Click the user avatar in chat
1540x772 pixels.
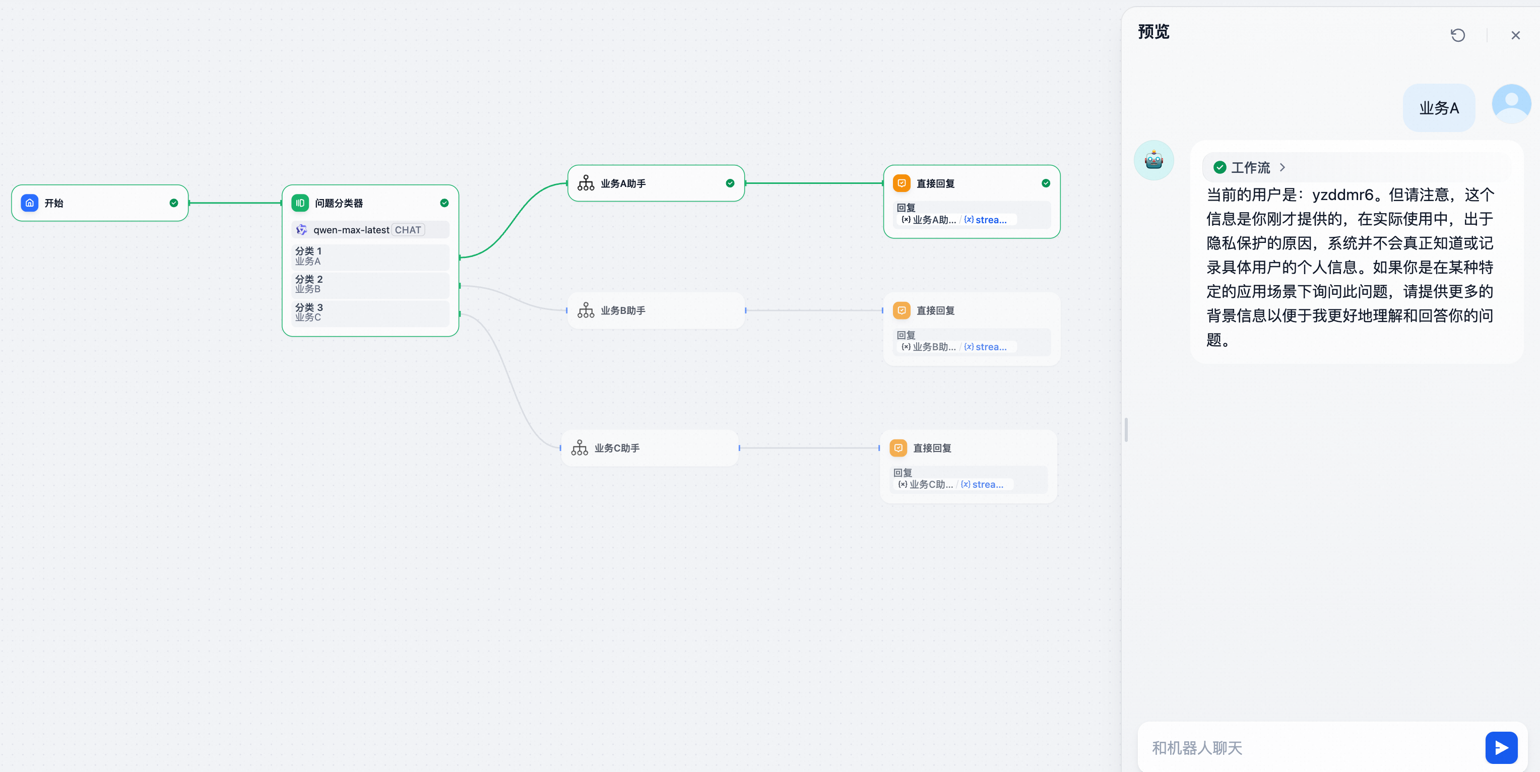1511,104
